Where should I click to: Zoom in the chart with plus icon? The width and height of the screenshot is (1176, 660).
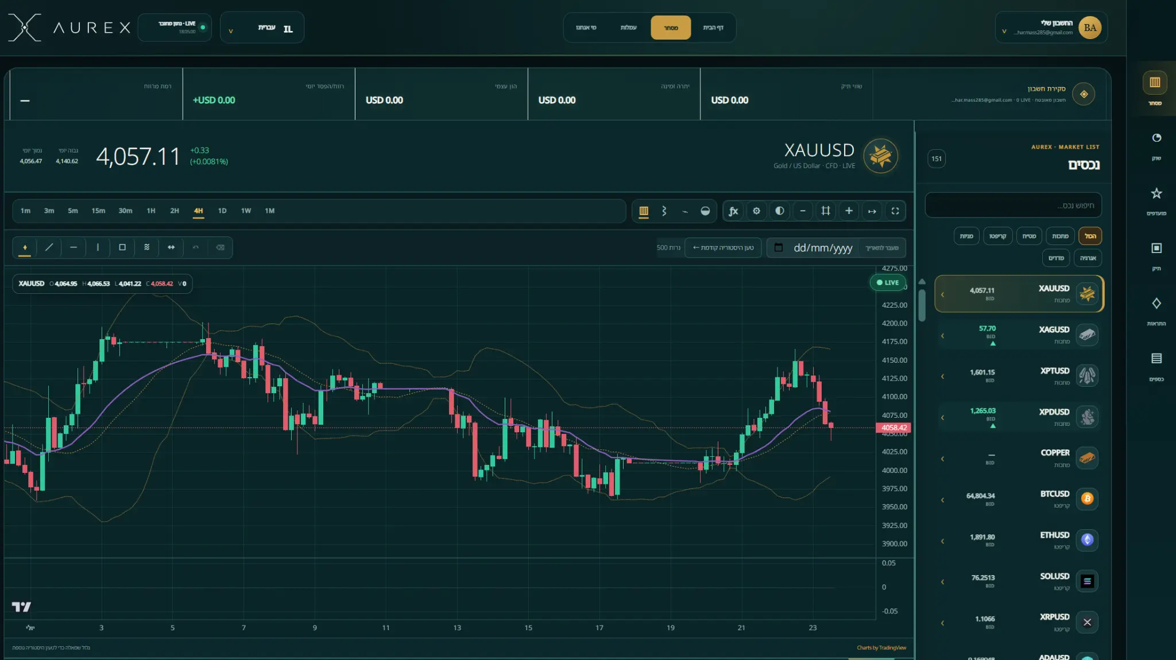(849, 211)
